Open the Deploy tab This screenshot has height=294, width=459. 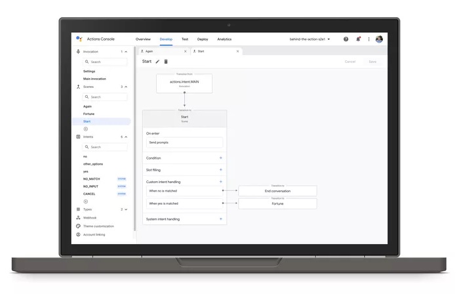[x=203, y=39]
